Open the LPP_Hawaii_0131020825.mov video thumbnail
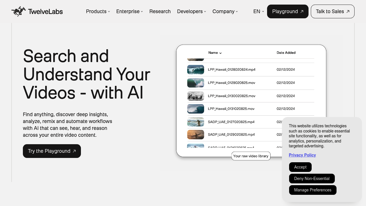This screenshot has height=206, width=366. click(196, 109)
